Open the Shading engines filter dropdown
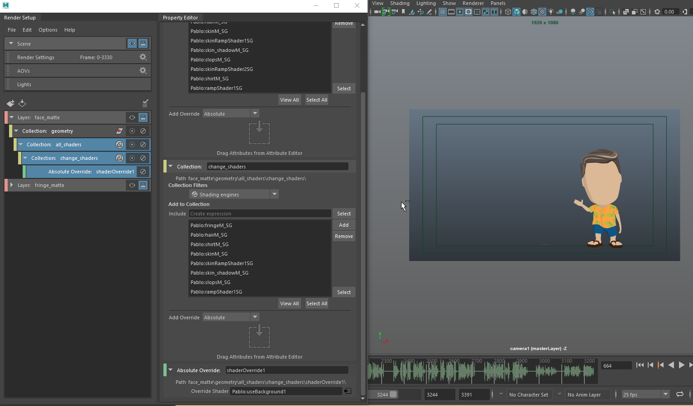This screenshot has width=693, height=406. [274, 194]
